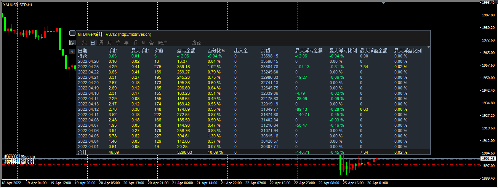The image size is (498, 188).
Task: Select the 持仓 open positions row label
Action: pos(83,56)
